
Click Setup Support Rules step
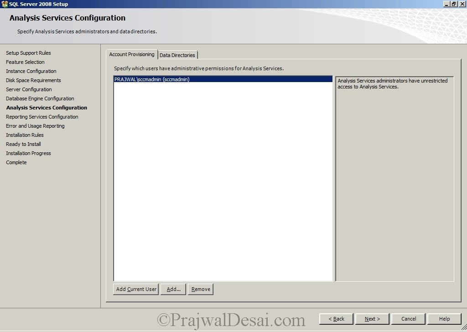(28, 53)
